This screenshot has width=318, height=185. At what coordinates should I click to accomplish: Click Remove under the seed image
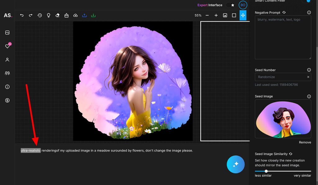click(305, 143)
